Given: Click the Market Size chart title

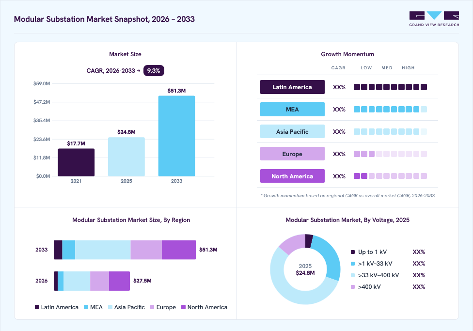Looking at the screenshot, I should pyautogui.click(x=125, y=54).
